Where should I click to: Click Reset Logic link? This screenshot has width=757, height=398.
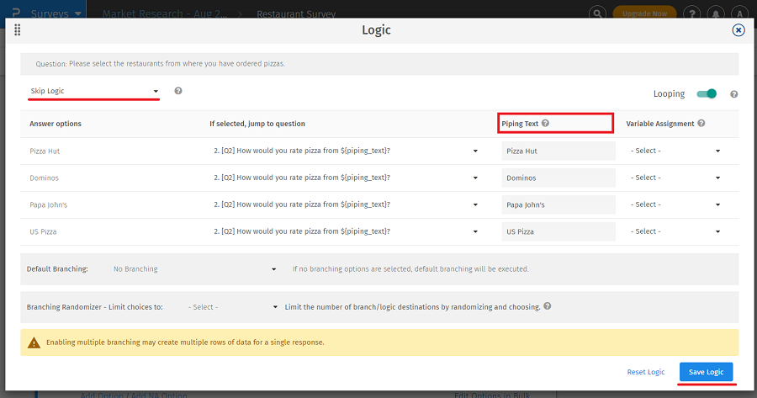coord(645,372)
